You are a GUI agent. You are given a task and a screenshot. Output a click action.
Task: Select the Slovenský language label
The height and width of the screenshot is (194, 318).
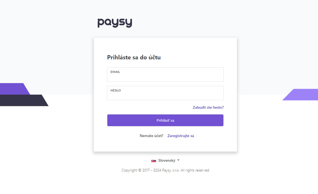(167, 160)
